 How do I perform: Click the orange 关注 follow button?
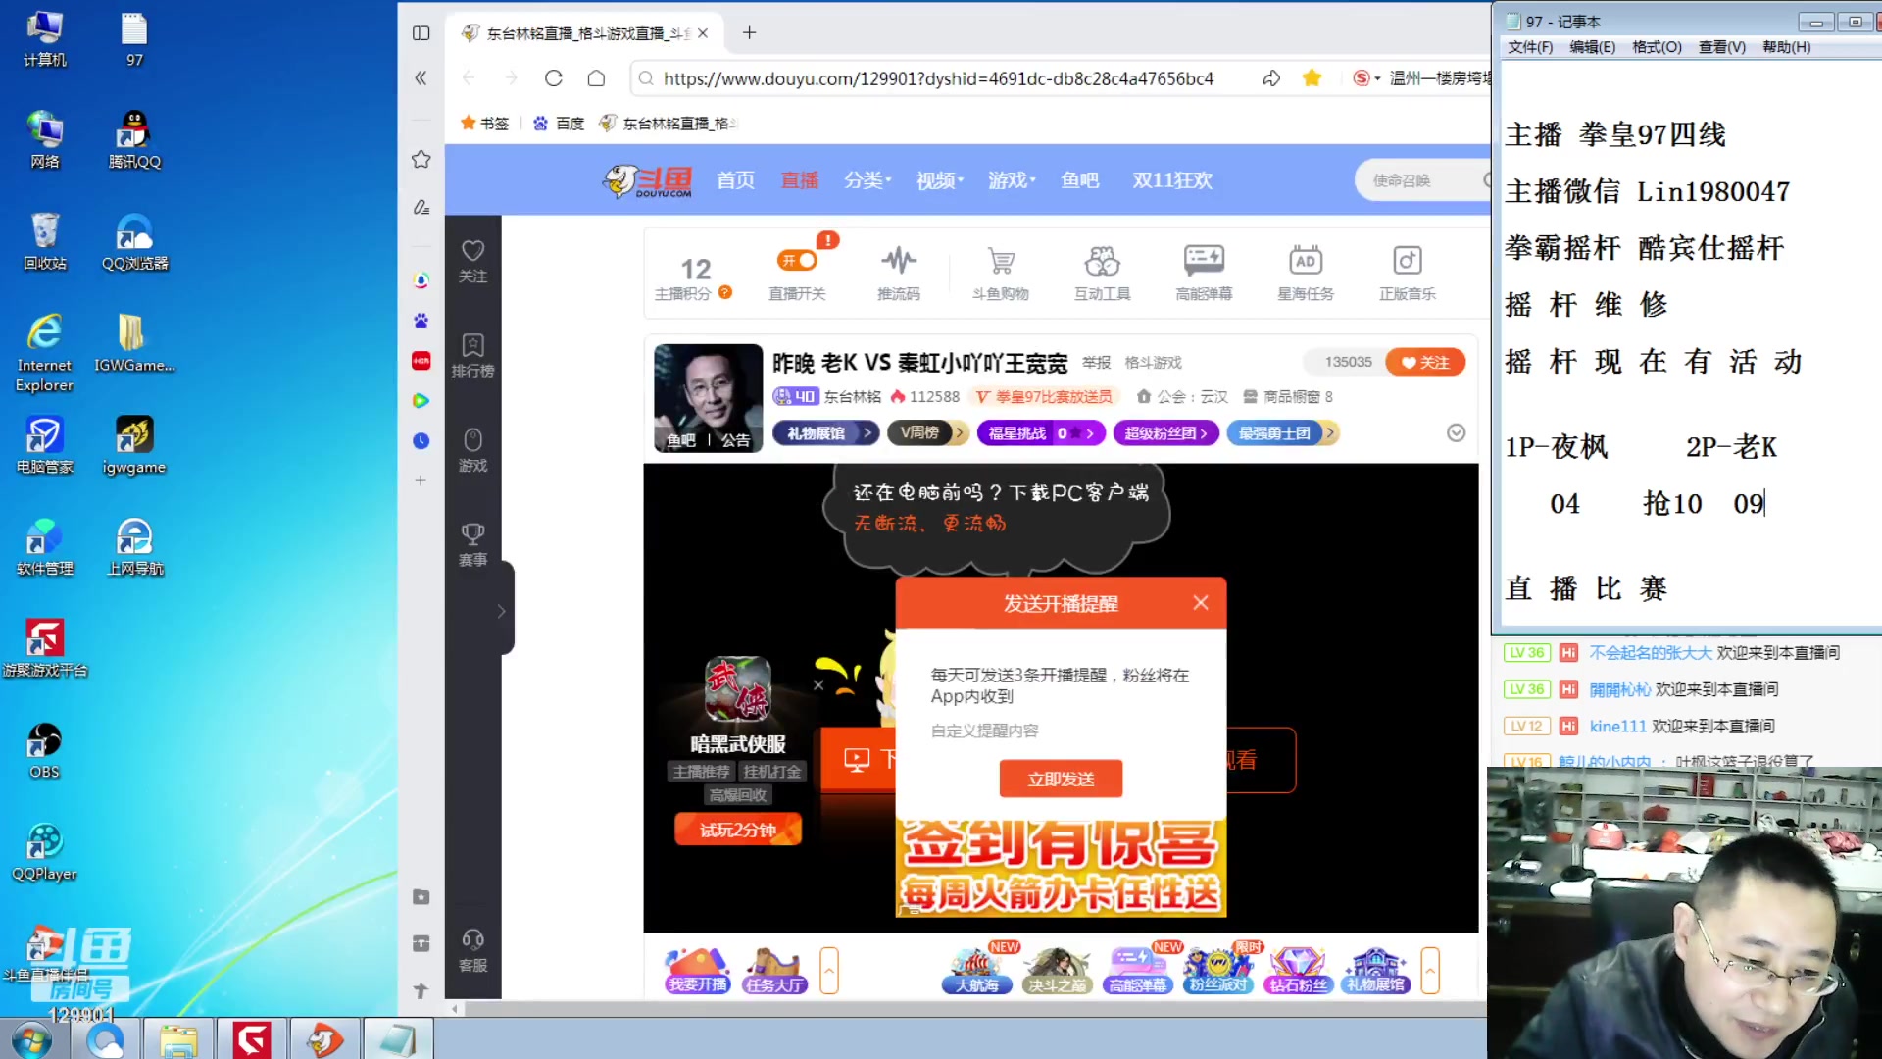[x=1425, y=362]
